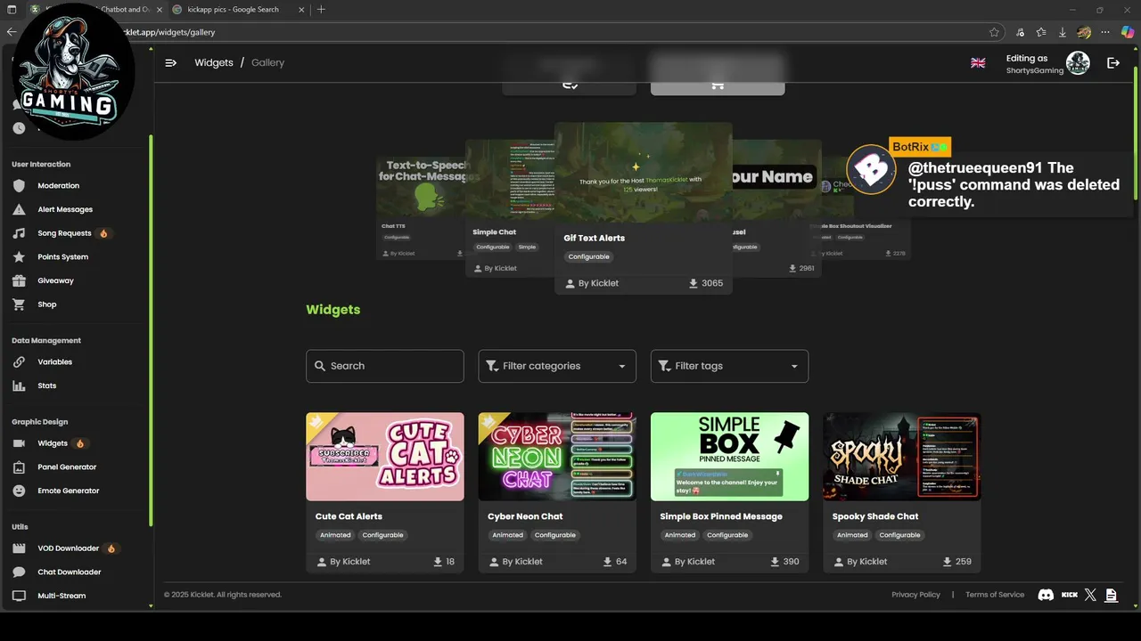Screen dimensions: 1141x641
Task: Open Alert Messages warning triangle icon
Action: (x=19, y=209)
